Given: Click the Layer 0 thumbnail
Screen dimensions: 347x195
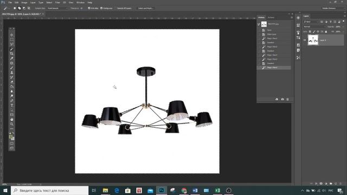Looking at the screenshot, I should (313, 40).
